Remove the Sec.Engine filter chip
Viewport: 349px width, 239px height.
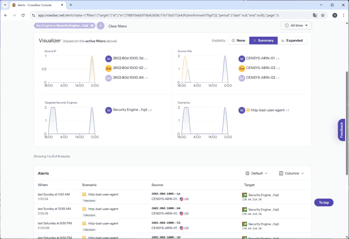click(x=92, y=26)
